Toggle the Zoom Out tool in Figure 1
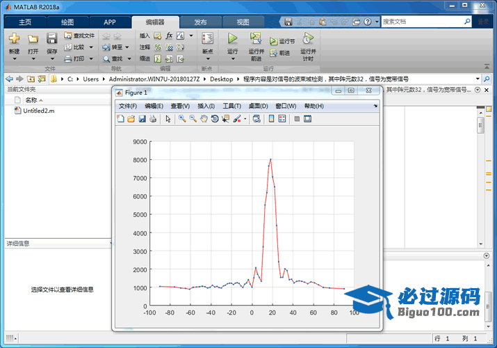The height and width of the screenshot is (348, 497). coord(193,119)
